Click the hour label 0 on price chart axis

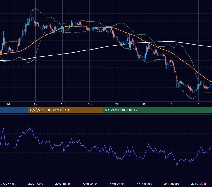[144, 104]
